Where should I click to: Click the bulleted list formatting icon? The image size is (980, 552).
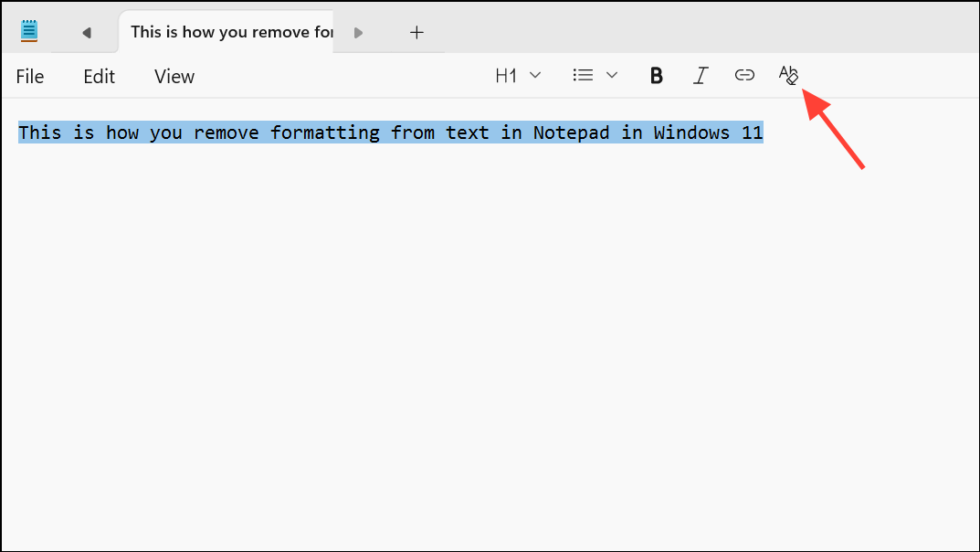583,75
